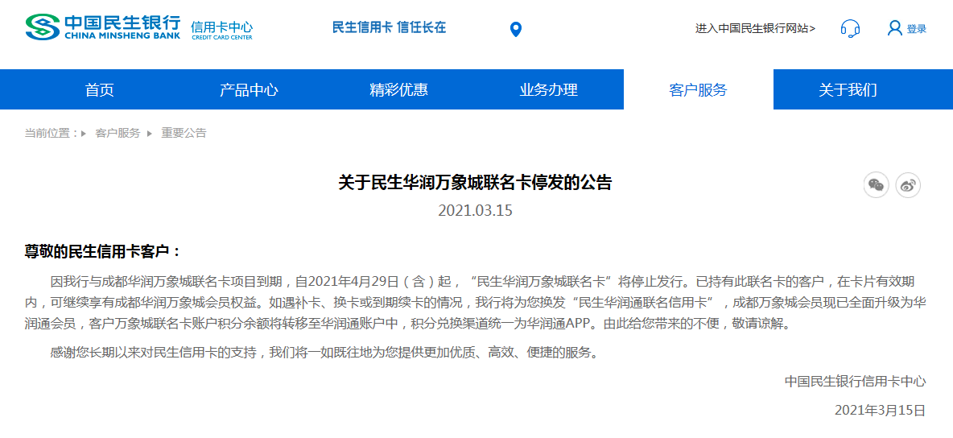
Task: Click the signature 中国民生银行信用卡中心
Action: 855,381
